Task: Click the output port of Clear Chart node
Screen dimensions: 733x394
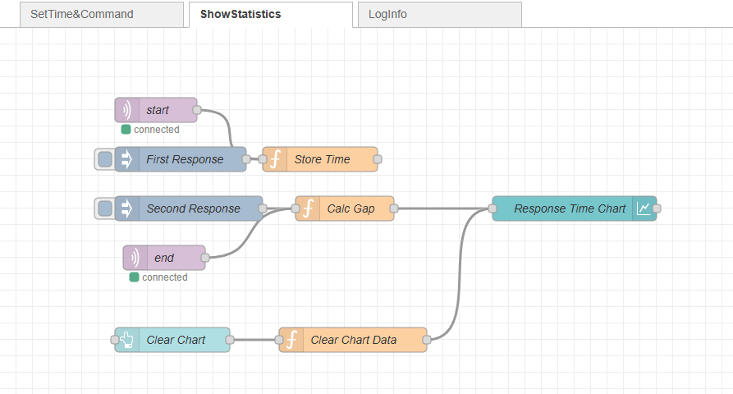Action: click(x=230, y=340)
